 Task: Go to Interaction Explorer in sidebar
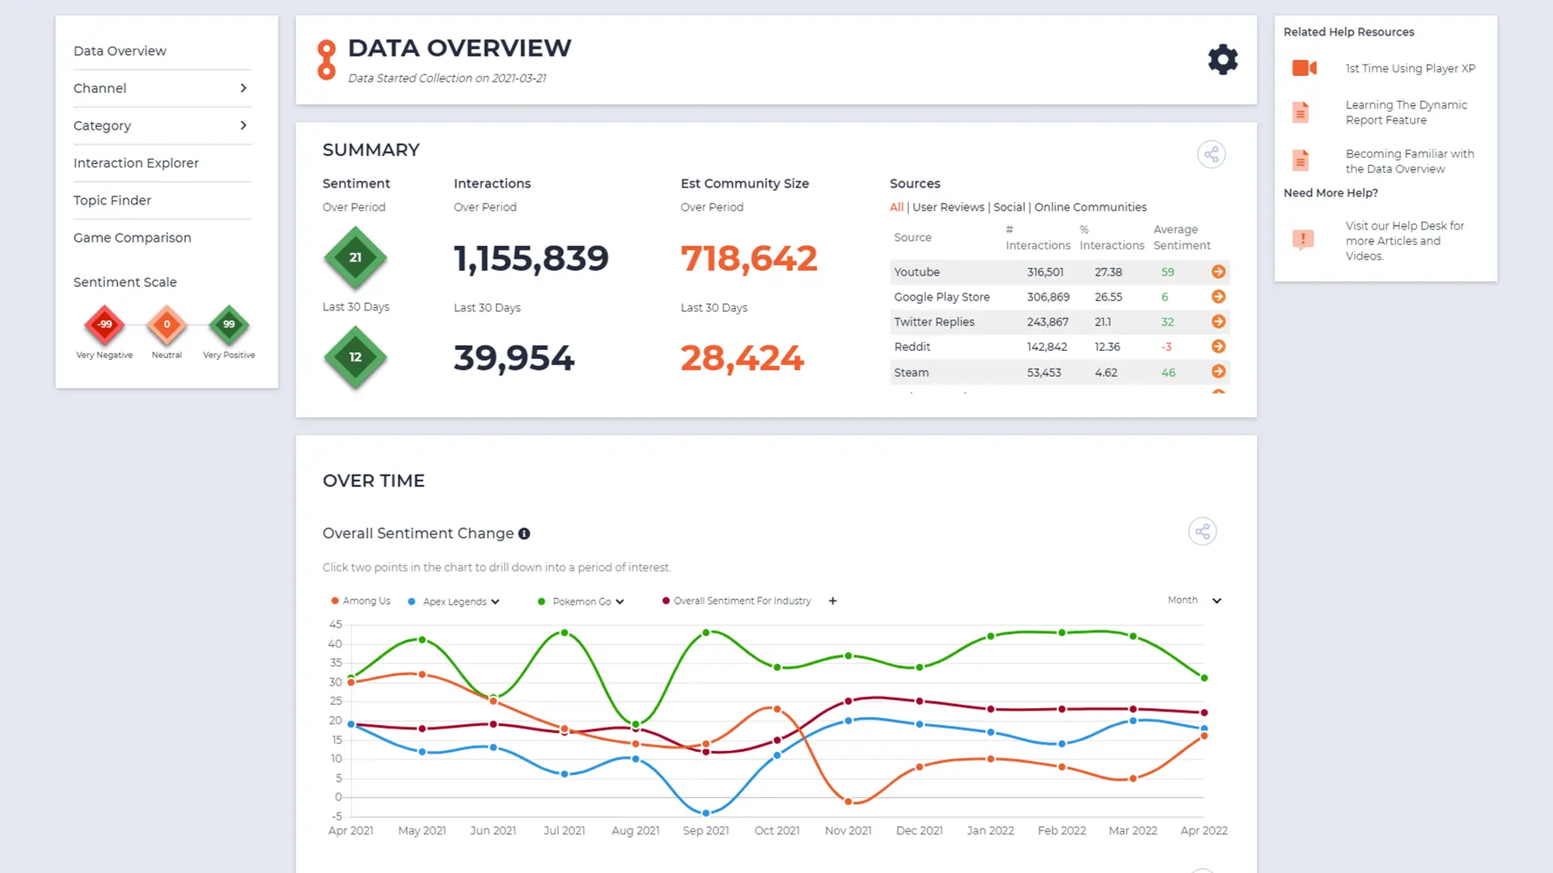(136, 163)
